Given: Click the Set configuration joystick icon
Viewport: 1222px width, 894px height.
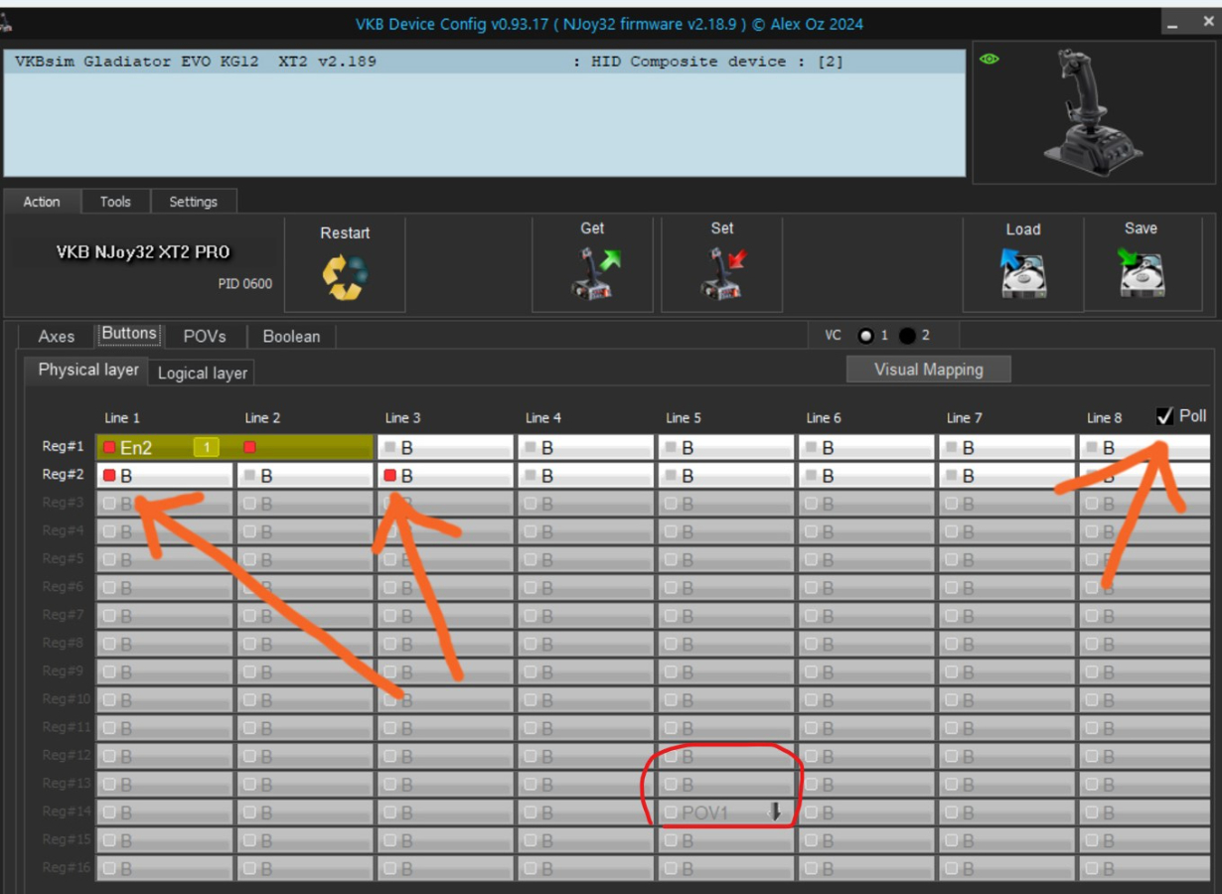Looking at the screenshot, I should tap(724, 274).
